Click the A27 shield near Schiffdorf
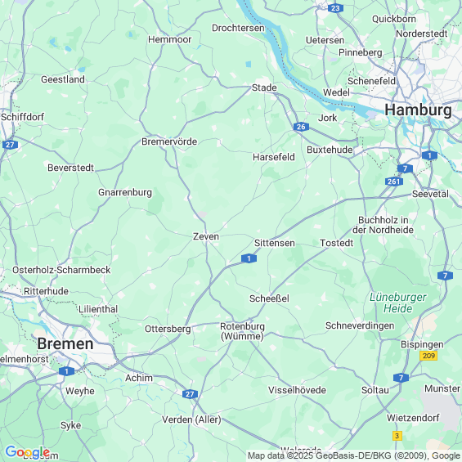The image size is (462, 462). (x=11, y=145)
